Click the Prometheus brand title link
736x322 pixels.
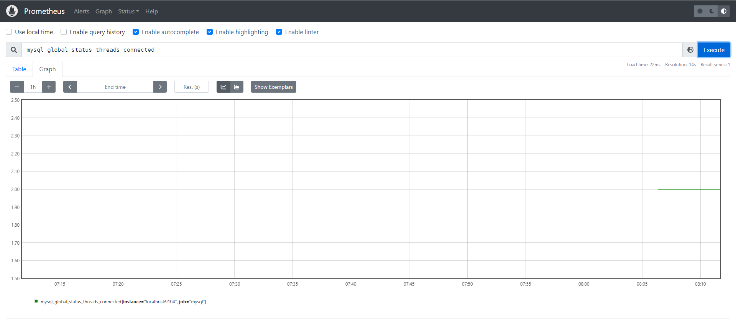[44, 11]
